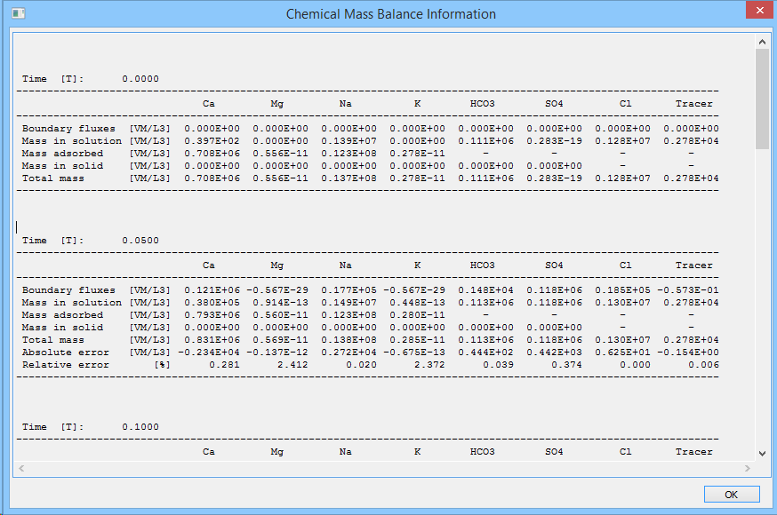Select the Ca value 0.380E+05
The image size is (777, 515).
click(x=212, y=302)
